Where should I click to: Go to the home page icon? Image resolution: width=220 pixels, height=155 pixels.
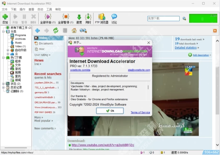tap(74, 30)
